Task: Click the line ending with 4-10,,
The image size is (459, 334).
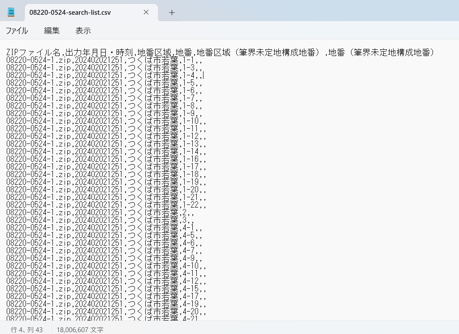Action: 106,265
